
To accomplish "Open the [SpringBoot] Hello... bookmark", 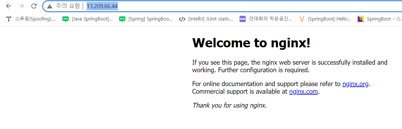I will tap(325, 19).
